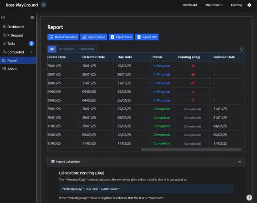Switch to the In Progress tab
Image resolution: width=257 pixels, height=203 pixels.
[66, 49]
